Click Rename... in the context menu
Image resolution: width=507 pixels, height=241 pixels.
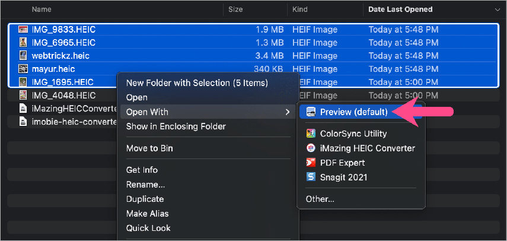[145, 185]
